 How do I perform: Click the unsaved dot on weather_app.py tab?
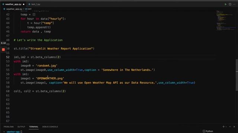tap(23, 4)
